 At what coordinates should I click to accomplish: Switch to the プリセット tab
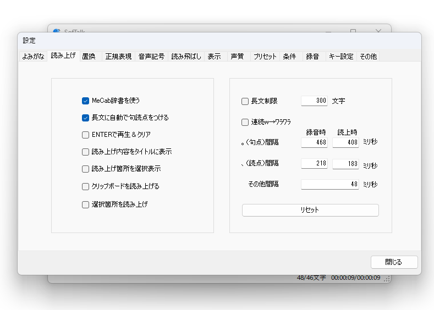pos(265,57)
